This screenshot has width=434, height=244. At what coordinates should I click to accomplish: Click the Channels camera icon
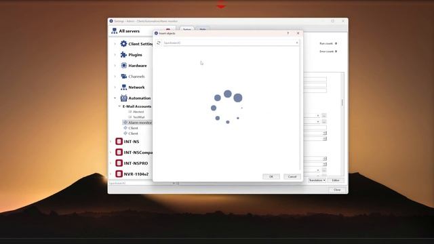[x=123, y=77]
